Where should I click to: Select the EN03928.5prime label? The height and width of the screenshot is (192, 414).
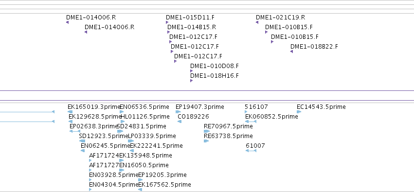pos(113,175)
